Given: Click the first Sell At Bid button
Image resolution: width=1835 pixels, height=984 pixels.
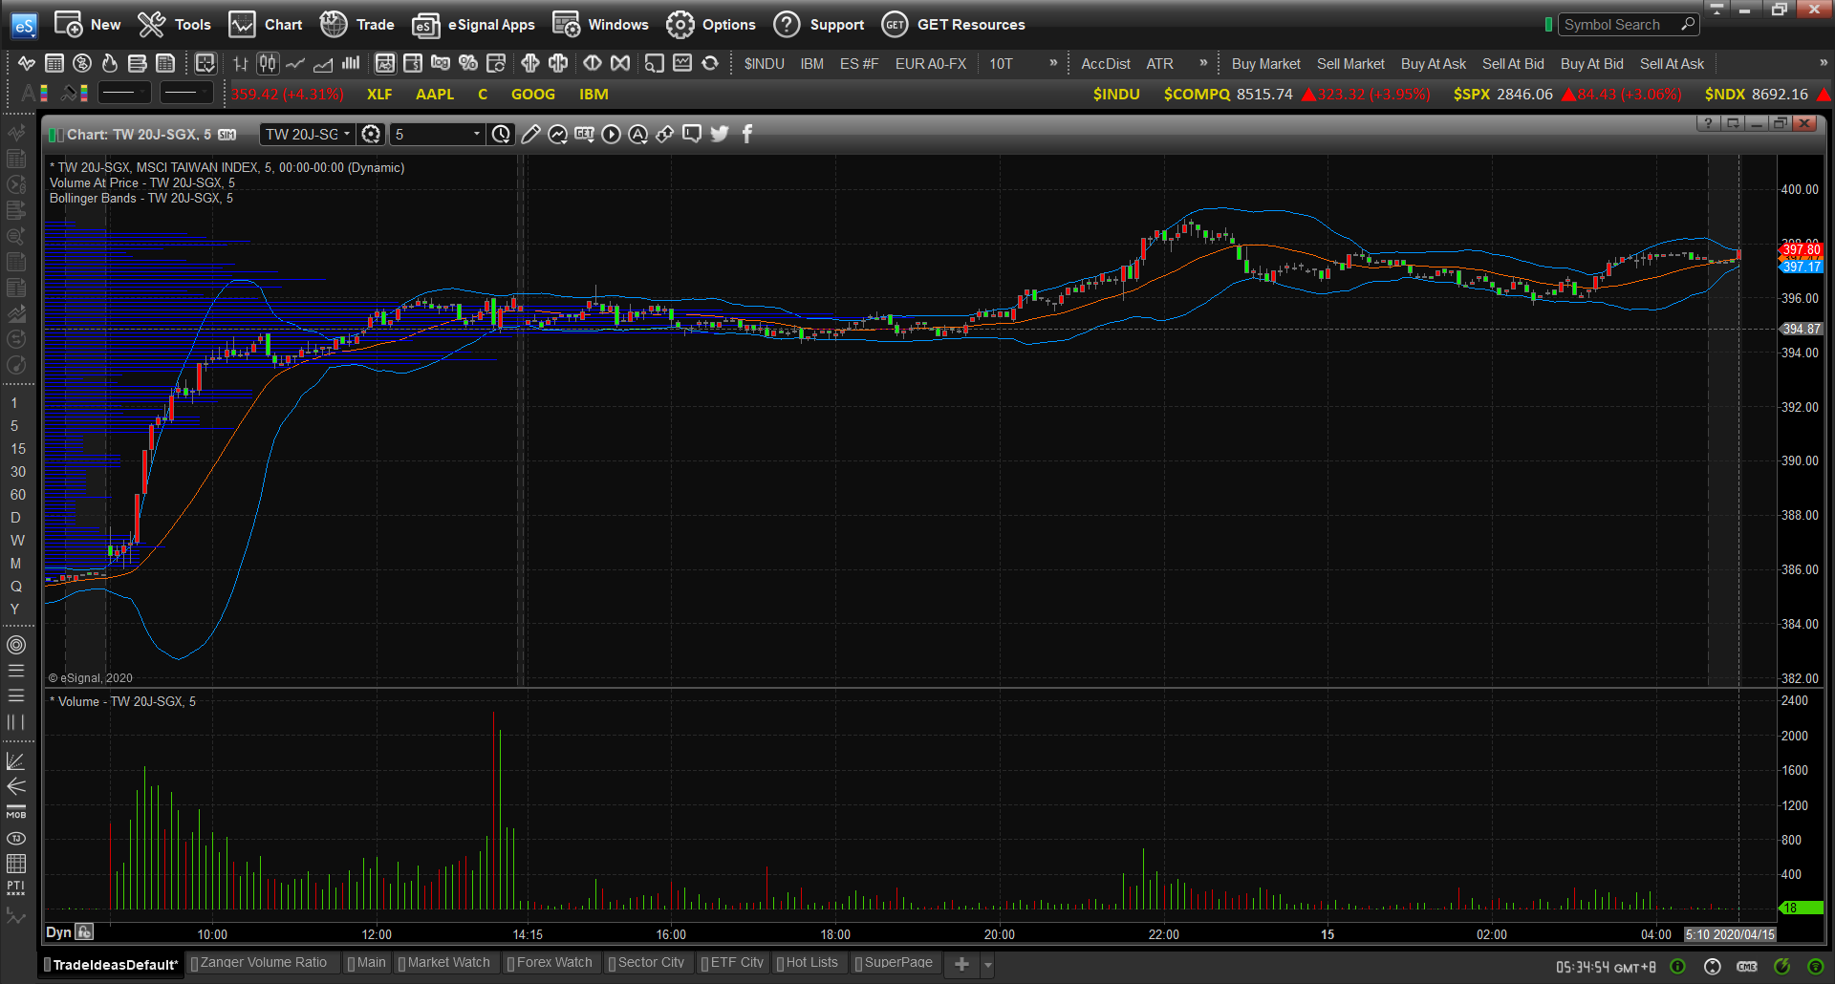Looking at the screenshot, I should click(x=1513, y=64).
